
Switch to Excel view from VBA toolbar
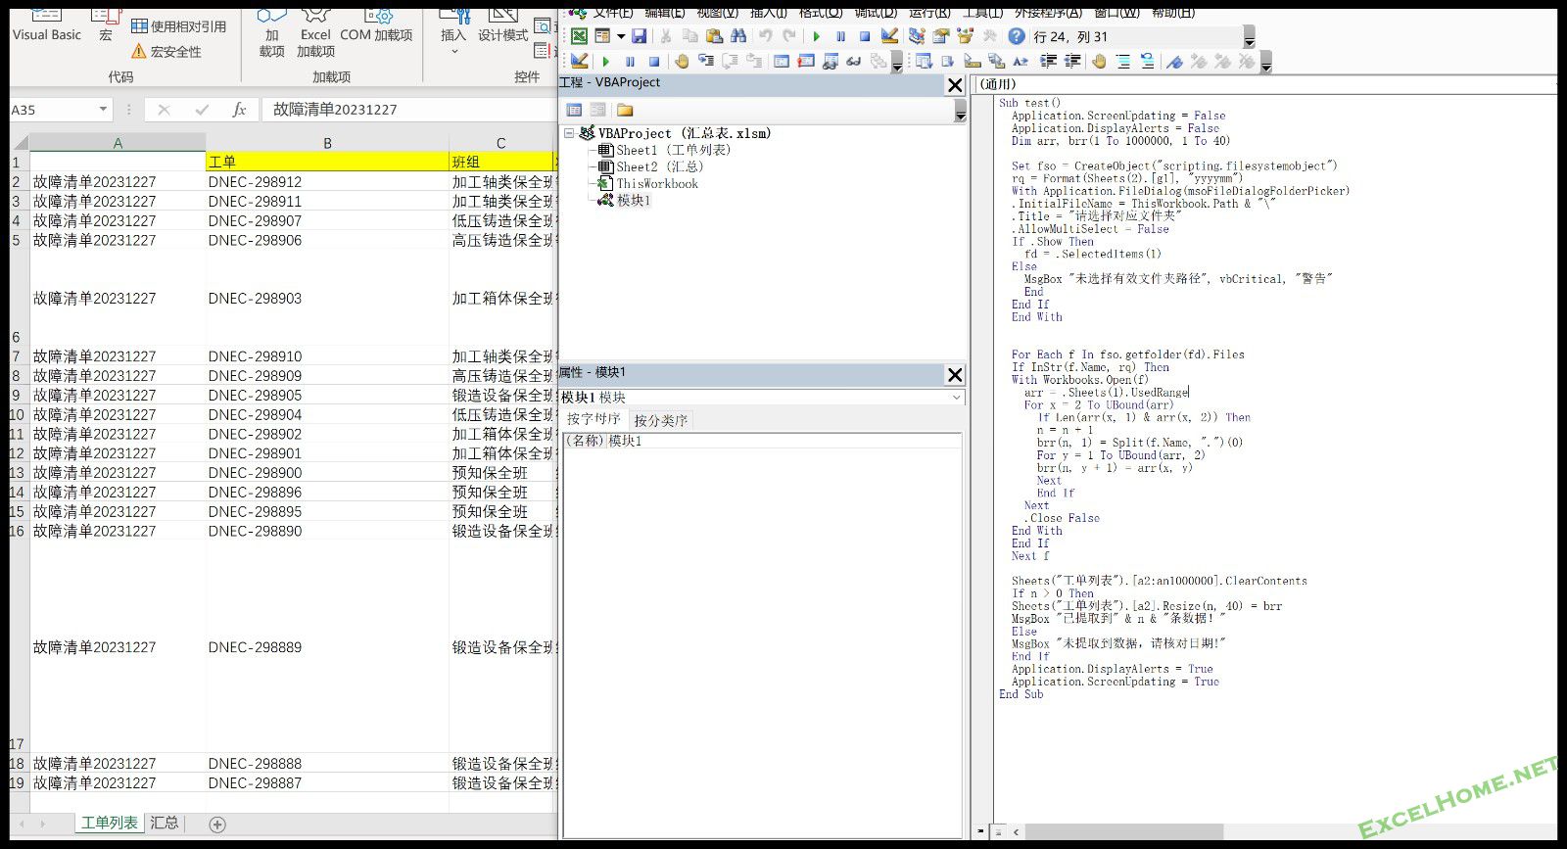point(579,36)
